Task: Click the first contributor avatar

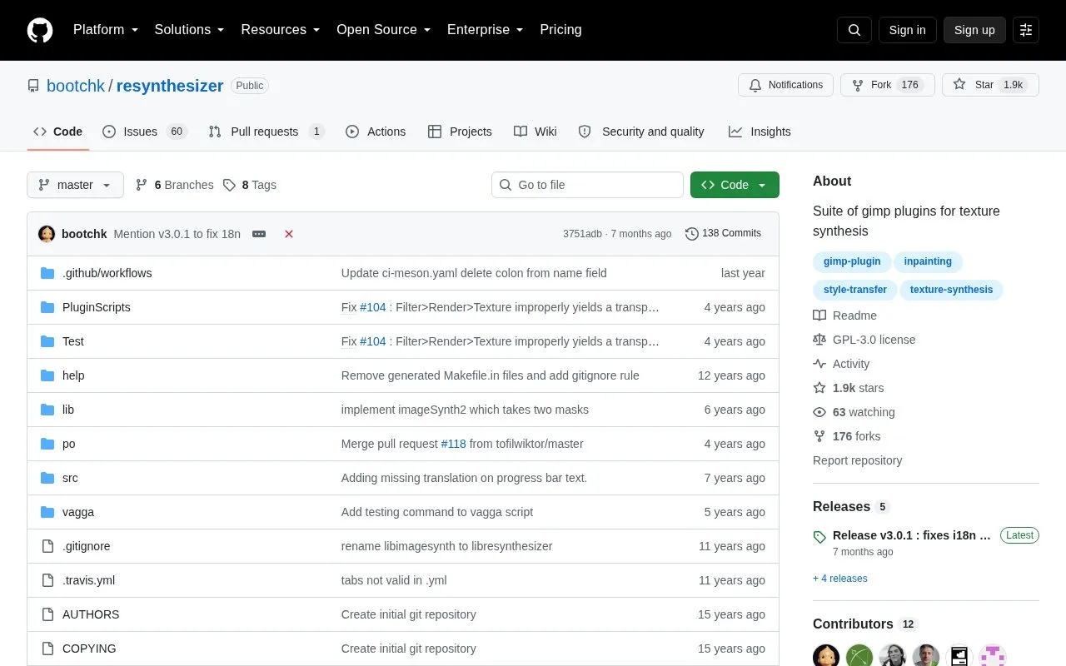Action: tap(826, 656)
